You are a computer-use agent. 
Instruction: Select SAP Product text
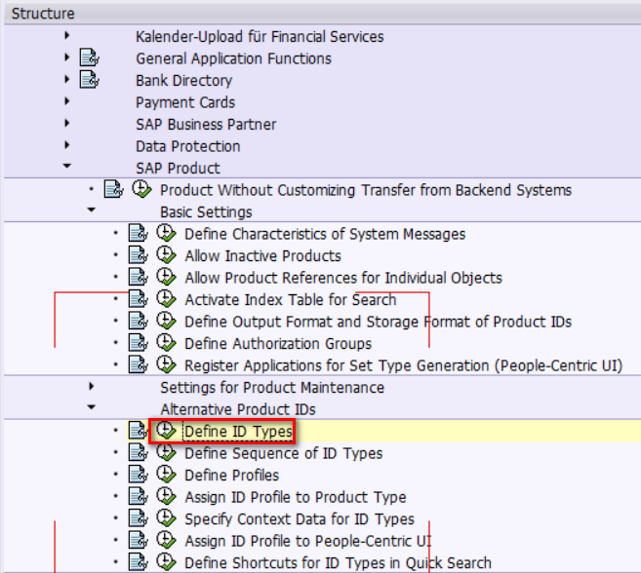[178, 169]
